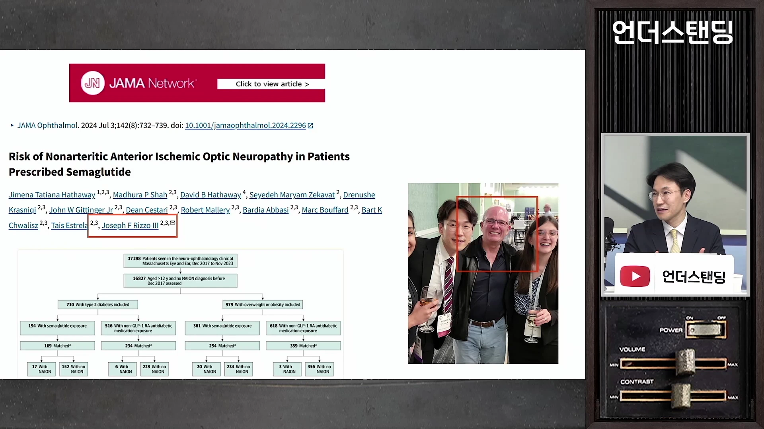Click the '361 With semaglutide exposure' box
The width and height of the screenshot is (764, 429).
pyautogui.click(x=222, y=328)
